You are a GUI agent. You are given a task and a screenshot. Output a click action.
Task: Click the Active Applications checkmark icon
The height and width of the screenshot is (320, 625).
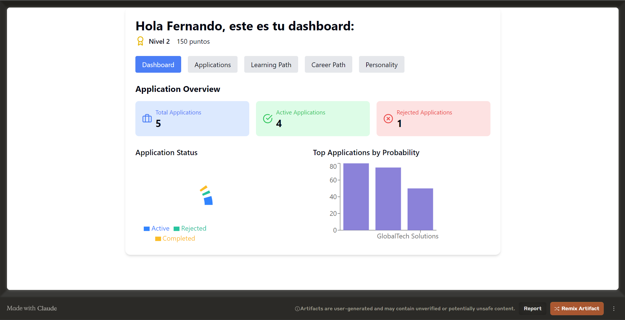[267, 118]
